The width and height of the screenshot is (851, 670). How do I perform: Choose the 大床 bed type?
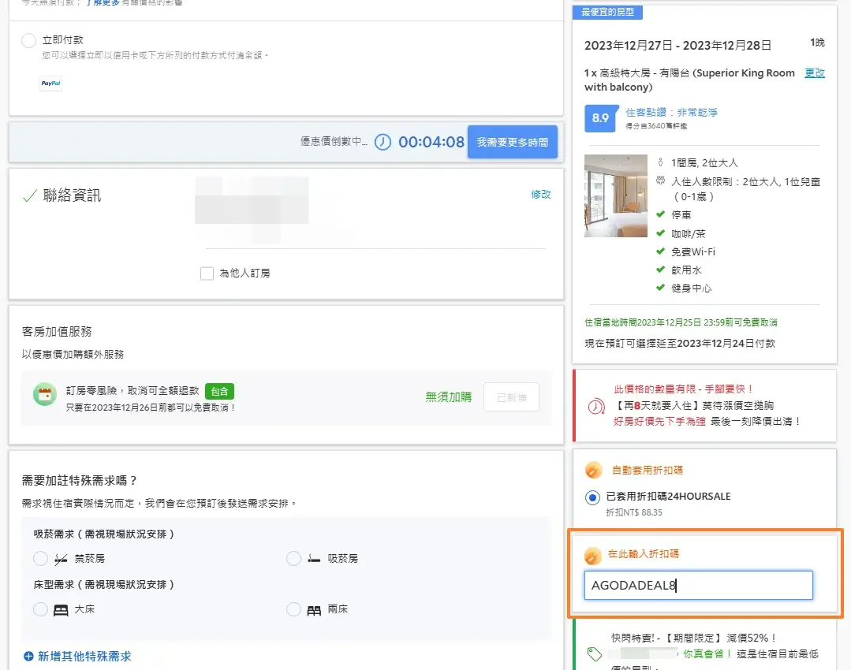pos(41,609)
